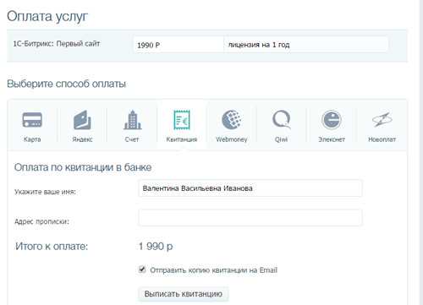This screenshot has height=305, width=423.
Task: Focus the name field with Валентина Васильевна Иванова
Action: click(250, 188)
